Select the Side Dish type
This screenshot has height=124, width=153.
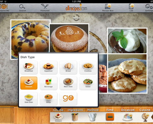coord(29,99)
